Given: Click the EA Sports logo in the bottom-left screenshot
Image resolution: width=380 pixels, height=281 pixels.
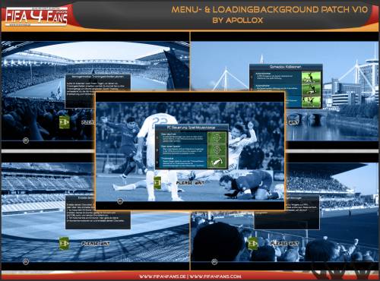Looking at the screenshot, I should coord(26,261).
